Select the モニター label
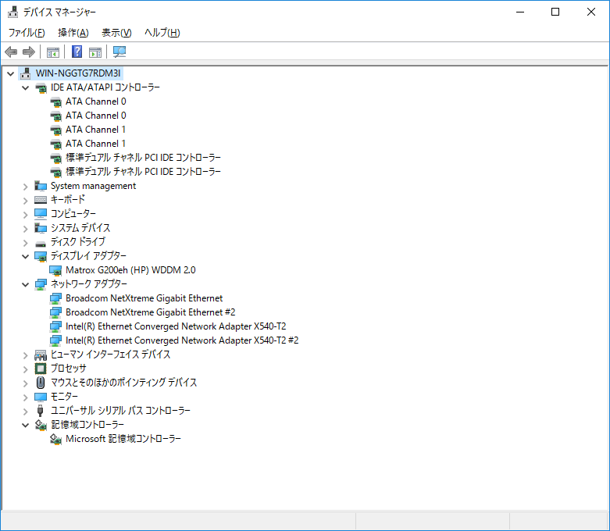610x531 pixels. coord(64,397)
